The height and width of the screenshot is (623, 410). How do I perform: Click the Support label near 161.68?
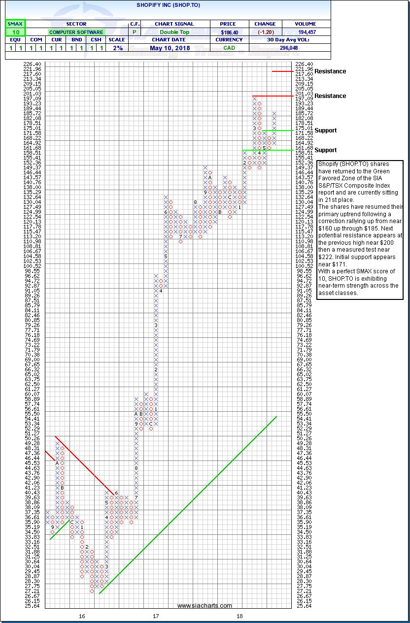coord(326,150)
